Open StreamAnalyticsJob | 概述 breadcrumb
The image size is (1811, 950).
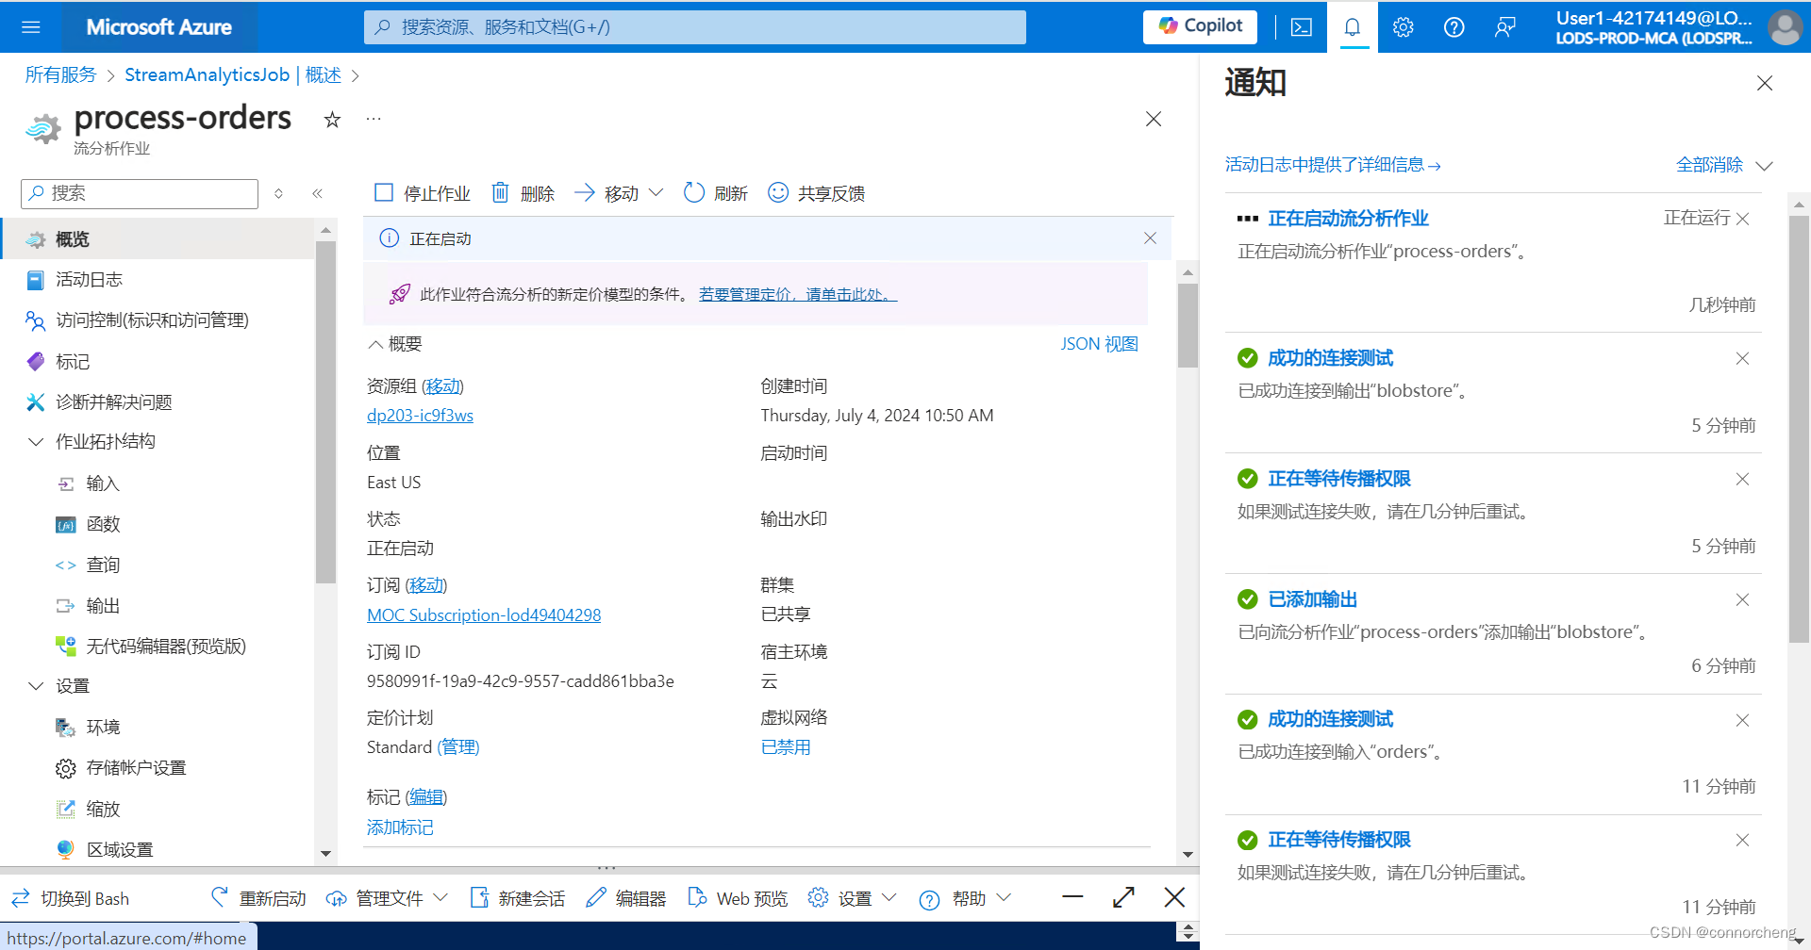click(233, 75)
